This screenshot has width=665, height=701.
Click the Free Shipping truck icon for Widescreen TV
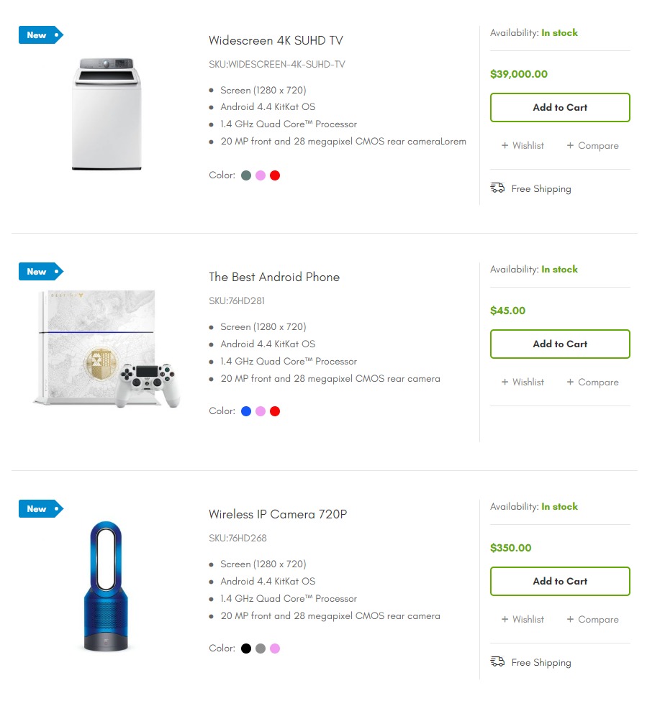click(497, 188)
